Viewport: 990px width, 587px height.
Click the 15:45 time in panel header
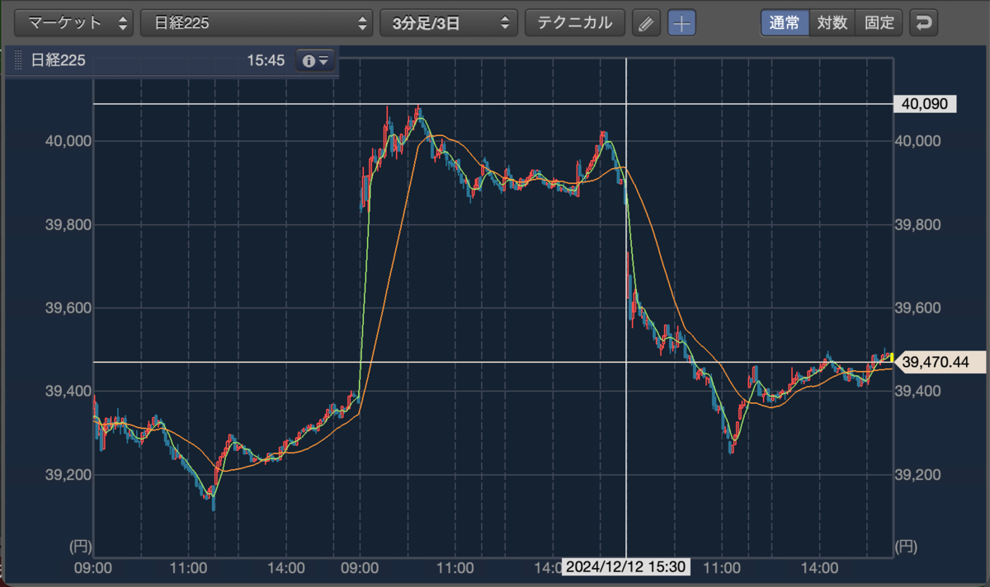[x=265, y=60]
